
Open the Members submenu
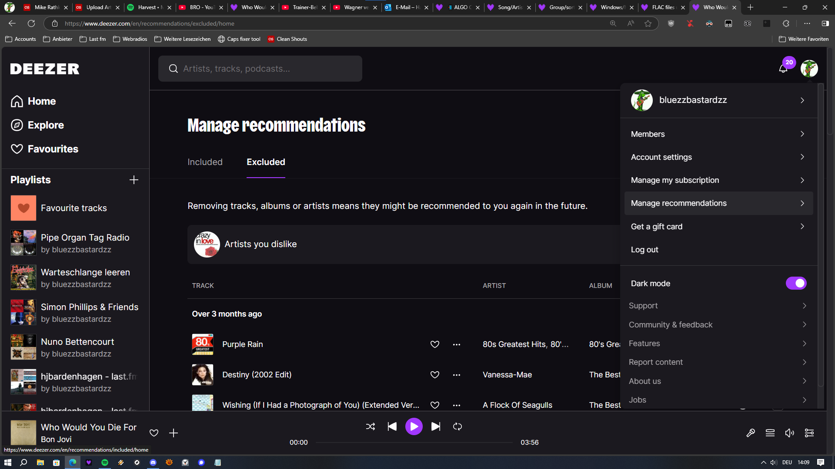(x=718, y=134)
